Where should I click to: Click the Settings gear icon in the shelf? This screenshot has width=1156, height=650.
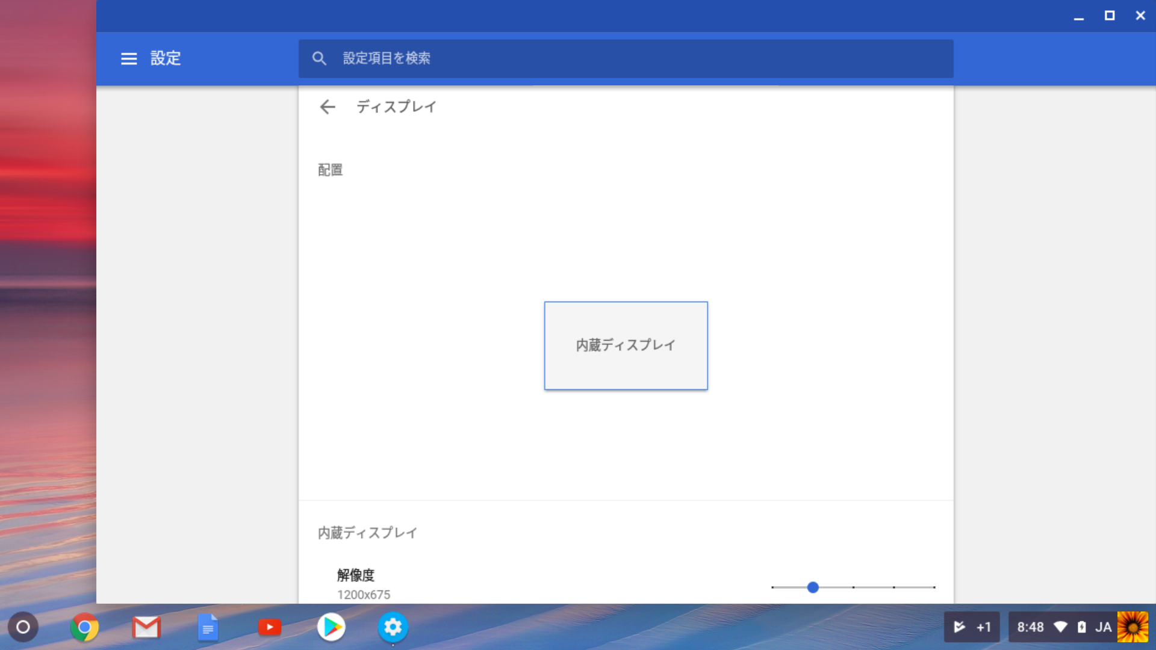393,627
